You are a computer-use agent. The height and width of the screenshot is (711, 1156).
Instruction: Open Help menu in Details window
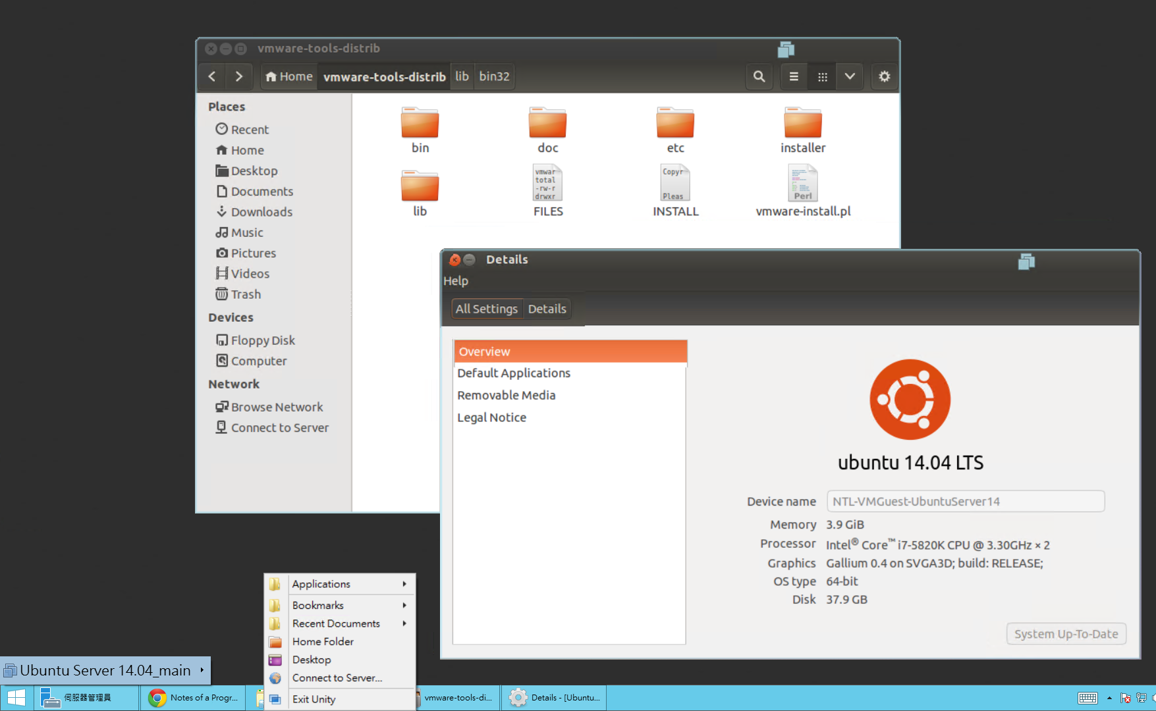coord(456,280)
